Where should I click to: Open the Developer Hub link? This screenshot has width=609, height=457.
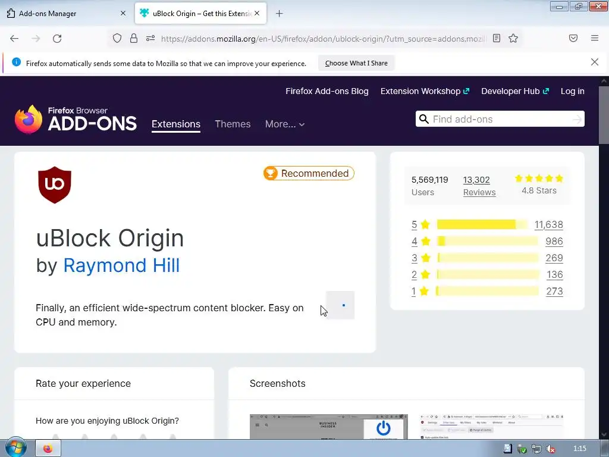click(x=515, y=91)
